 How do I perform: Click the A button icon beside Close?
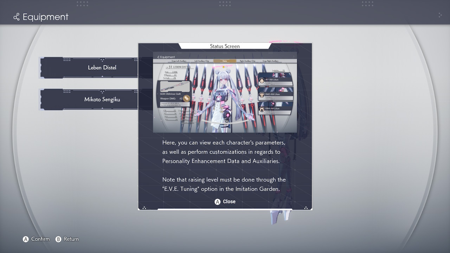point(218,202)
